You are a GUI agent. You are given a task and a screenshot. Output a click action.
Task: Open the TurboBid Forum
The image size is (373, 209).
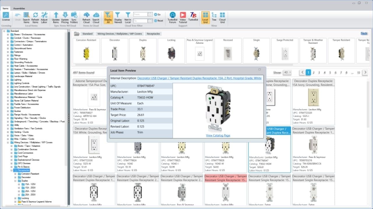173,17
